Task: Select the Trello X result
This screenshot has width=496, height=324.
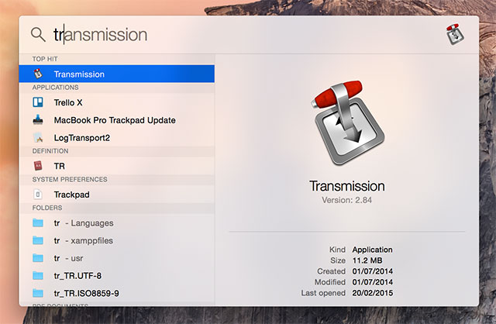Action: (117, 102)
